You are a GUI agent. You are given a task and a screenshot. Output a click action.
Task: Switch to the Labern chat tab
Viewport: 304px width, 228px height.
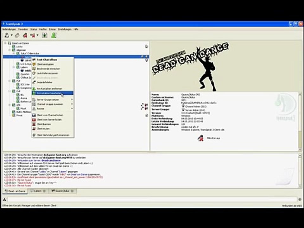click(38, 191)
